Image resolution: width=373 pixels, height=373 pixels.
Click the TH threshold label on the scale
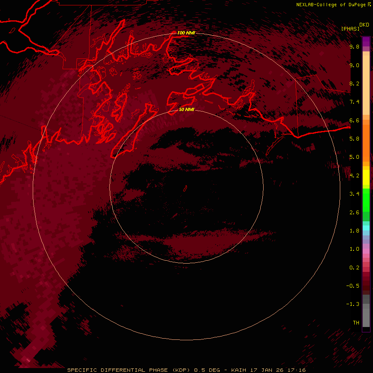click(x=356, y=322)
